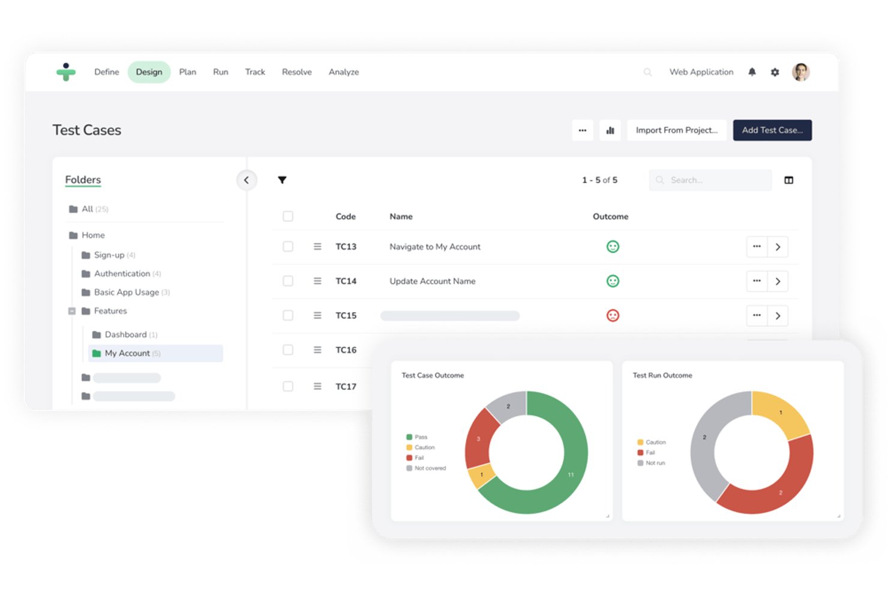The width and height of the screenshot is (888, 592).
Task: Go to the Plan tab
Action: point(188,72)
